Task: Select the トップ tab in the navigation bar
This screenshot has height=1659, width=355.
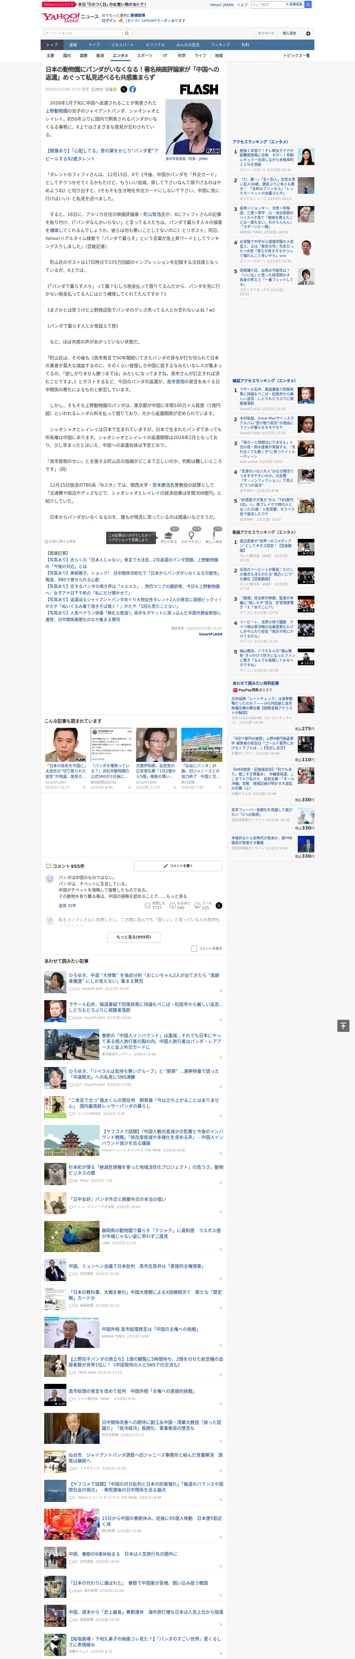Action: point(52,45)
